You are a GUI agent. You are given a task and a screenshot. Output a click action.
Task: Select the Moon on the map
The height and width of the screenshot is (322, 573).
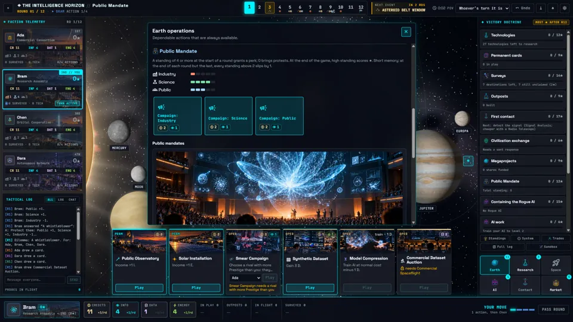coord(138,174)
